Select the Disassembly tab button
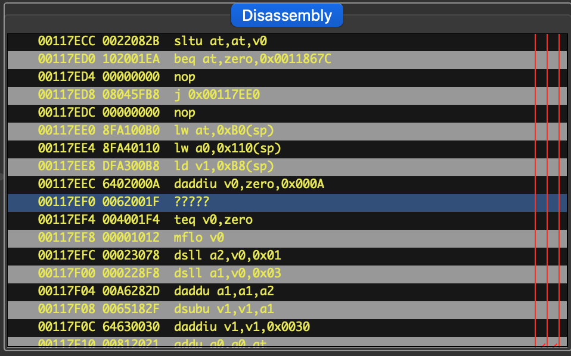 [x=287, y=15]
